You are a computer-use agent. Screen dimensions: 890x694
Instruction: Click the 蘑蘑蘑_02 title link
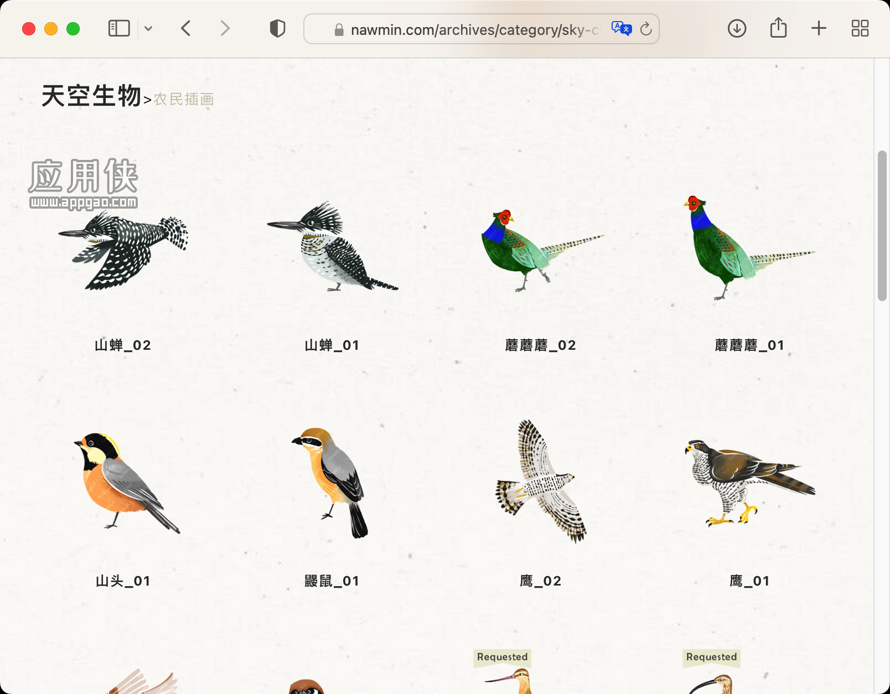(541, 345)
